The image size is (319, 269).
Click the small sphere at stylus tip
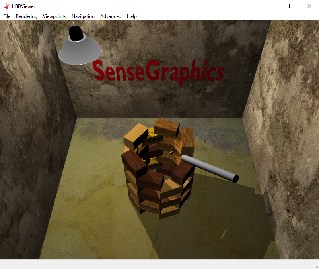click(171, 153)
